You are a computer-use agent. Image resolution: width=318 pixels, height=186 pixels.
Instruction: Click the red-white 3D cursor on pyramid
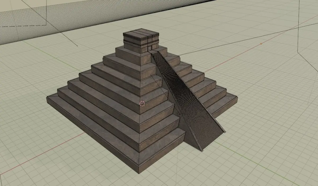pyautogui.click(x=142, y=103)
